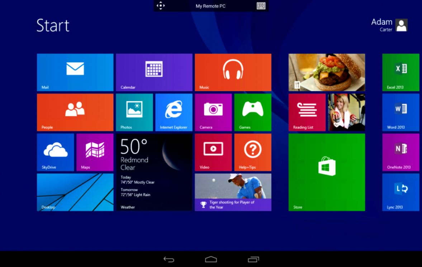This screenshot has width=422, height=267.
Task: Click the Adam Carter account name
Action: point(381,24)
